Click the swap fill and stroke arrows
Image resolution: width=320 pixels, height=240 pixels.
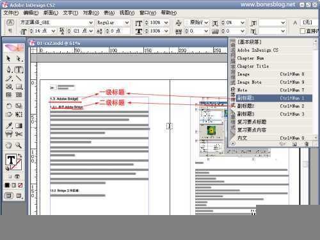20,156
